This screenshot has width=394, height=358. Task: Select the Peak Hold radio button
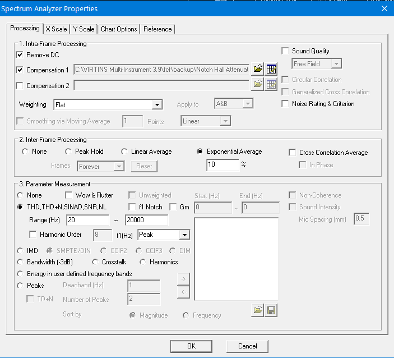click(68, 152)
